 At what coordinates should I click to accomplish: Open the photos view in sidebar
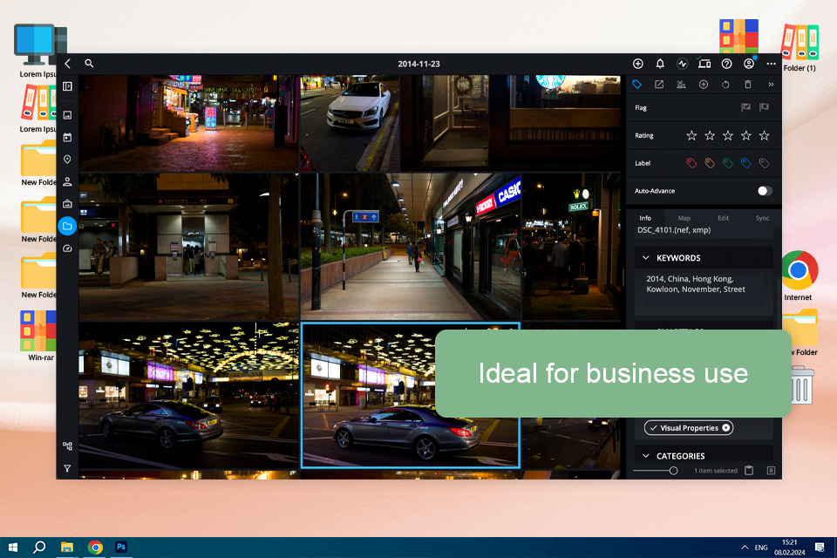67,115
